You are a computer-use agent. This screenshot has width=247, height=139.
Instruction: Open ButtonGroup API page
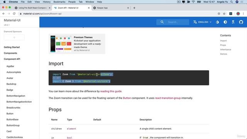pyautogui.click(x=13, y=125)
